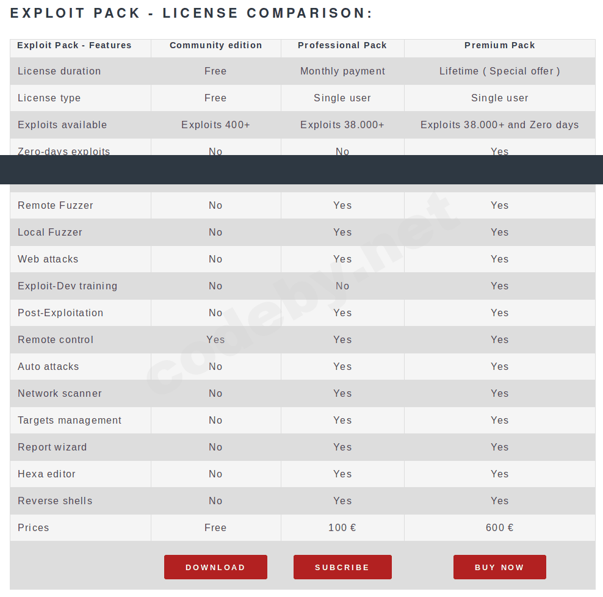Image resolution: width=603 pixels, height=597 pixels.
Task: Select the Exploit-Dev training row label
Action: (x=67, y=286)
